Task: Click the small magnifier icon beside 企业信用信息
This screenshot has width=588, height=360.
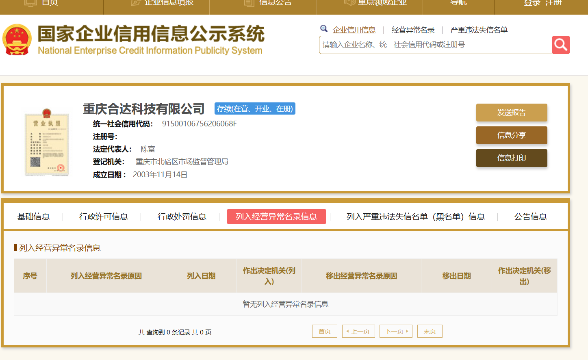Action: point(324,28)
